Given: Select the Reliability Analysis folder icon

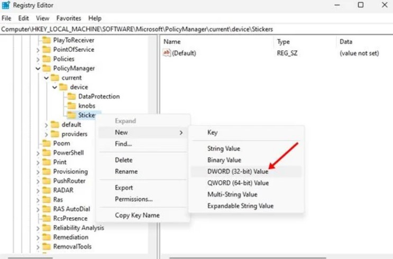Looking at the screenshot, I should [x=47, y=228].
